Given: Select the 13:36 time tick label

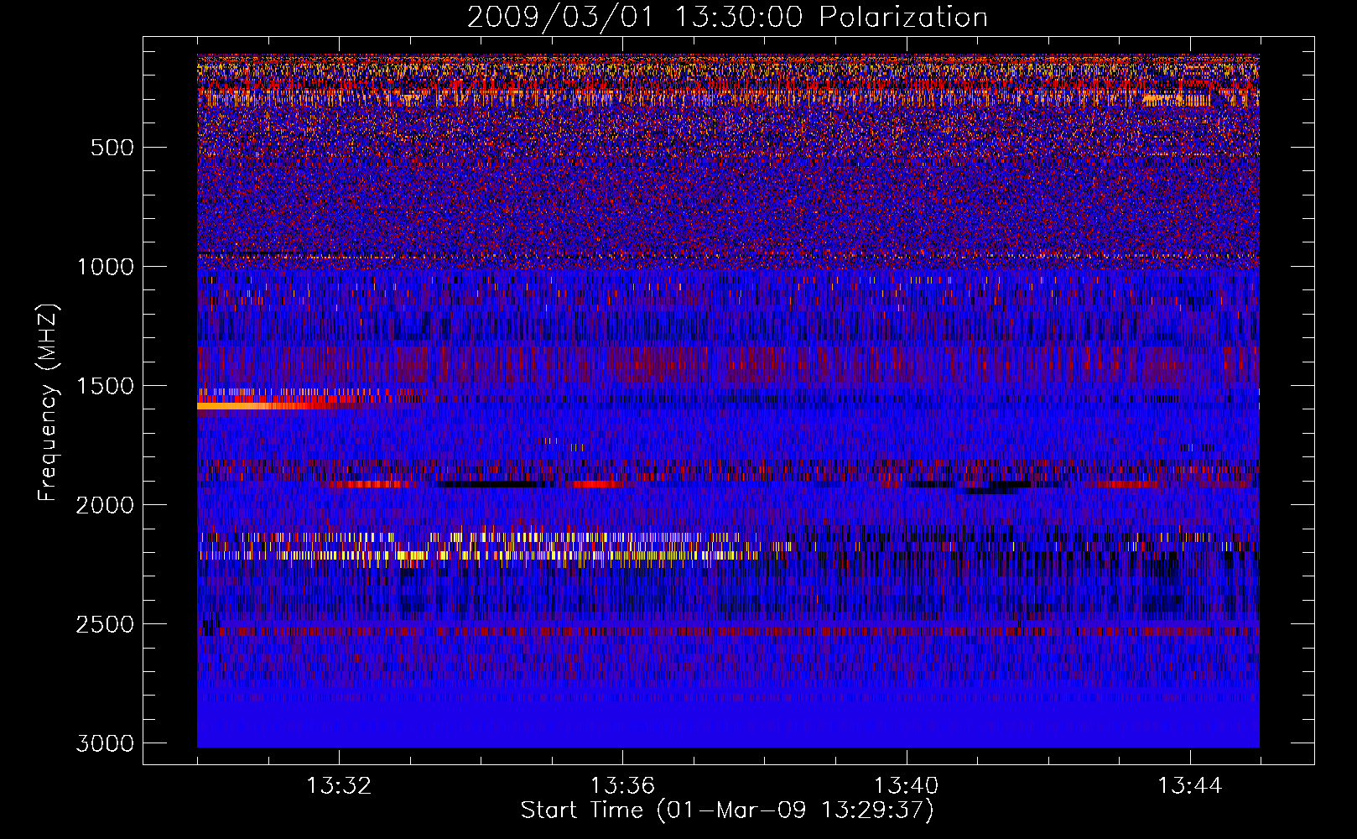Looking at the screenshot, I should pyautogui.click(x=622, y=786).
